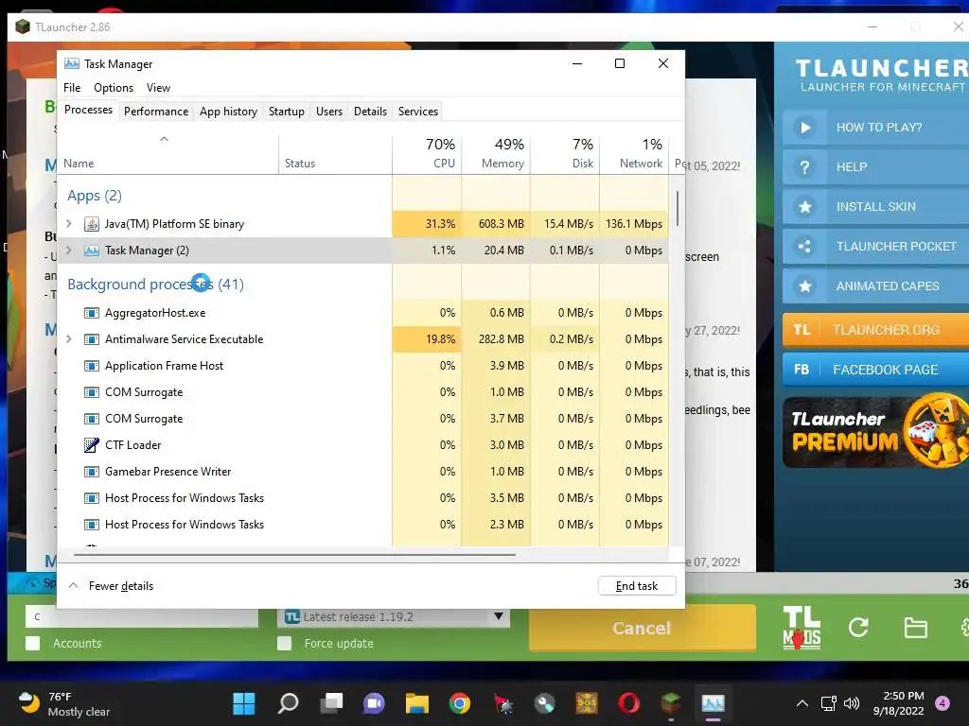Sort by the CPU column header

pos(427,153)
